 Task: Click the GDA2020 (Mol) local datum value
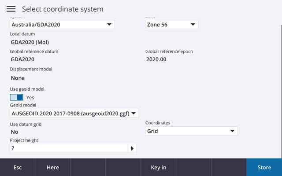click(30, 42)
